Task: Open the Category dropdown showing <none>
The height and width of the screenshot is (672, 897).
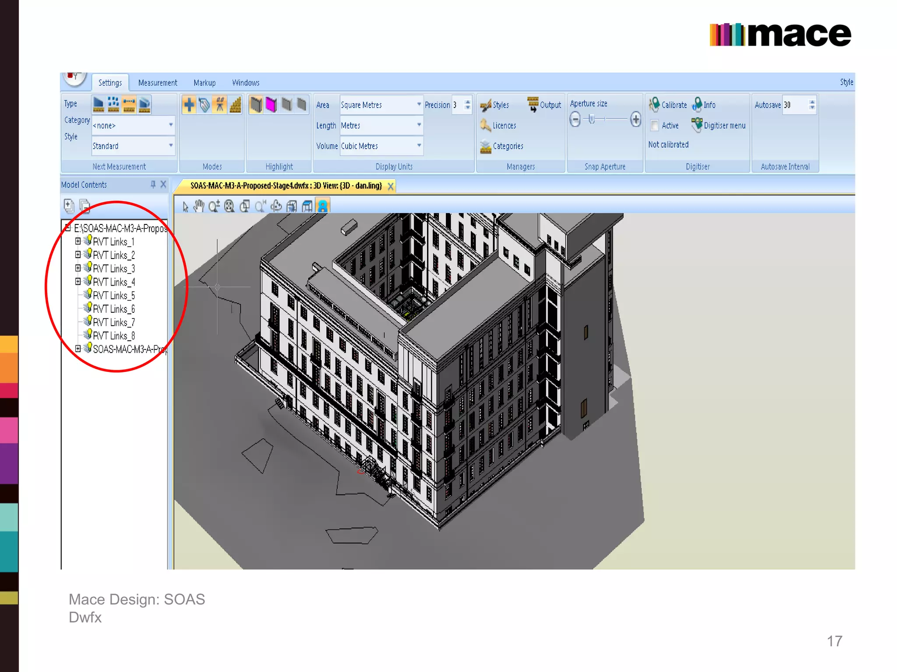Action: pyautogui.click(x=133, y=126)
